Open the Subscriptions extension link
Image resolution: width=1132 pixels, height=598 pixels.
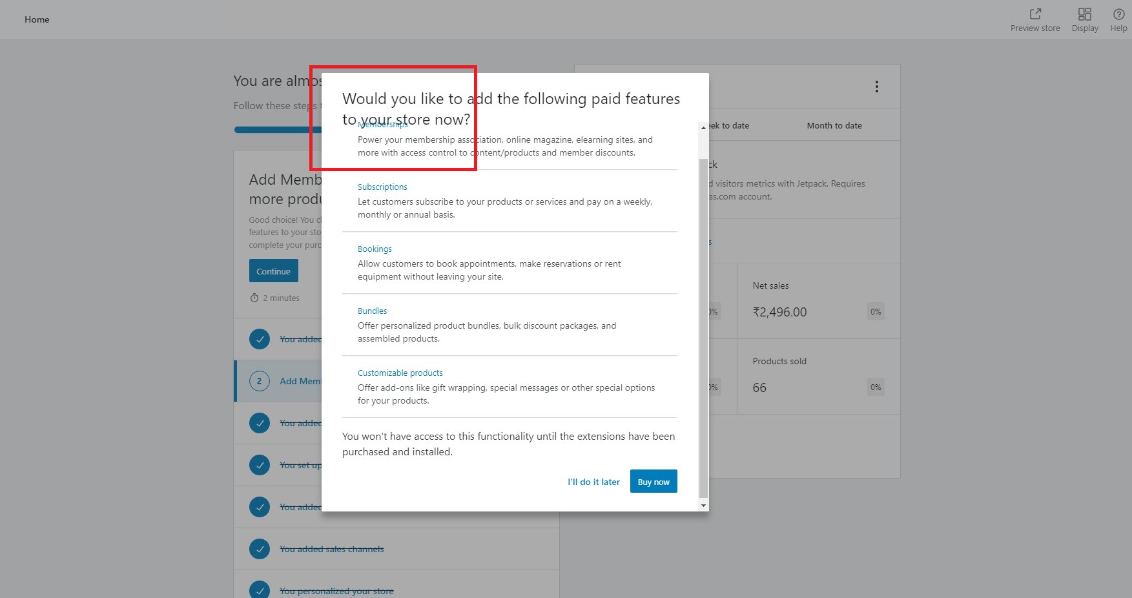(382, 187)
